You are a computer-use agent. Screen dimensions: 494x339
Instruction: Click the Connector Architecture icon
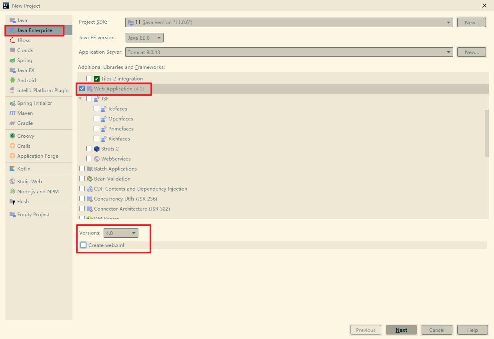click(x=90, y=209)
